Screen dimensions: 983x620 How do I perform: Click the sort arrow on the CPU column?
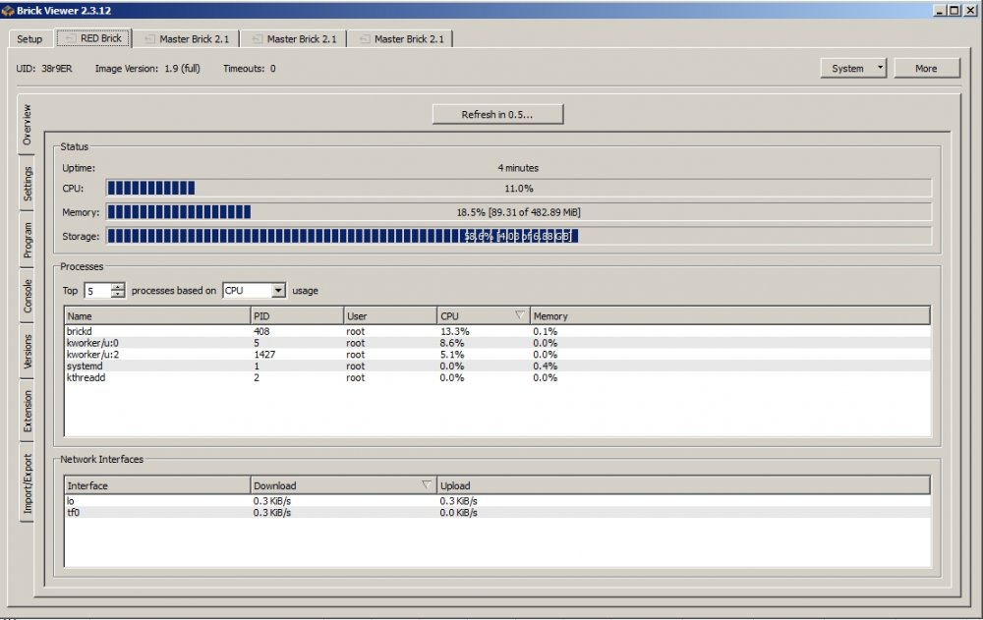click(x=520, y=314)
